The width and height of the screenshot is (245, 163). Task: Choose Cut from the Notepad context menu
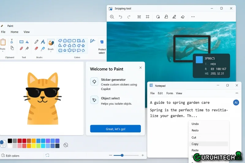(x=209, y=137)
